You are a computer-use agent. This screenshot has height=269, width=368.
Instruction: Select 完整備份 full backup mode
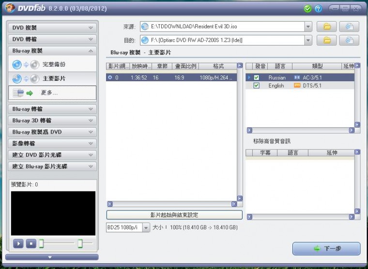tap(52, 64)
